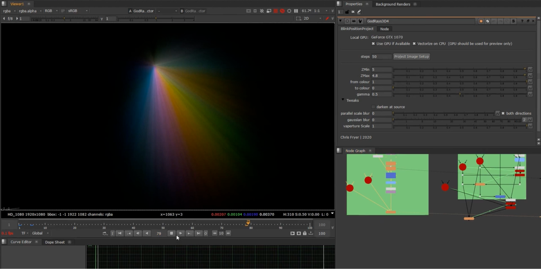Click the orange node color swatch for GodRays3D4
Viewport: 541px width, 269px height.
click(481, 21)
